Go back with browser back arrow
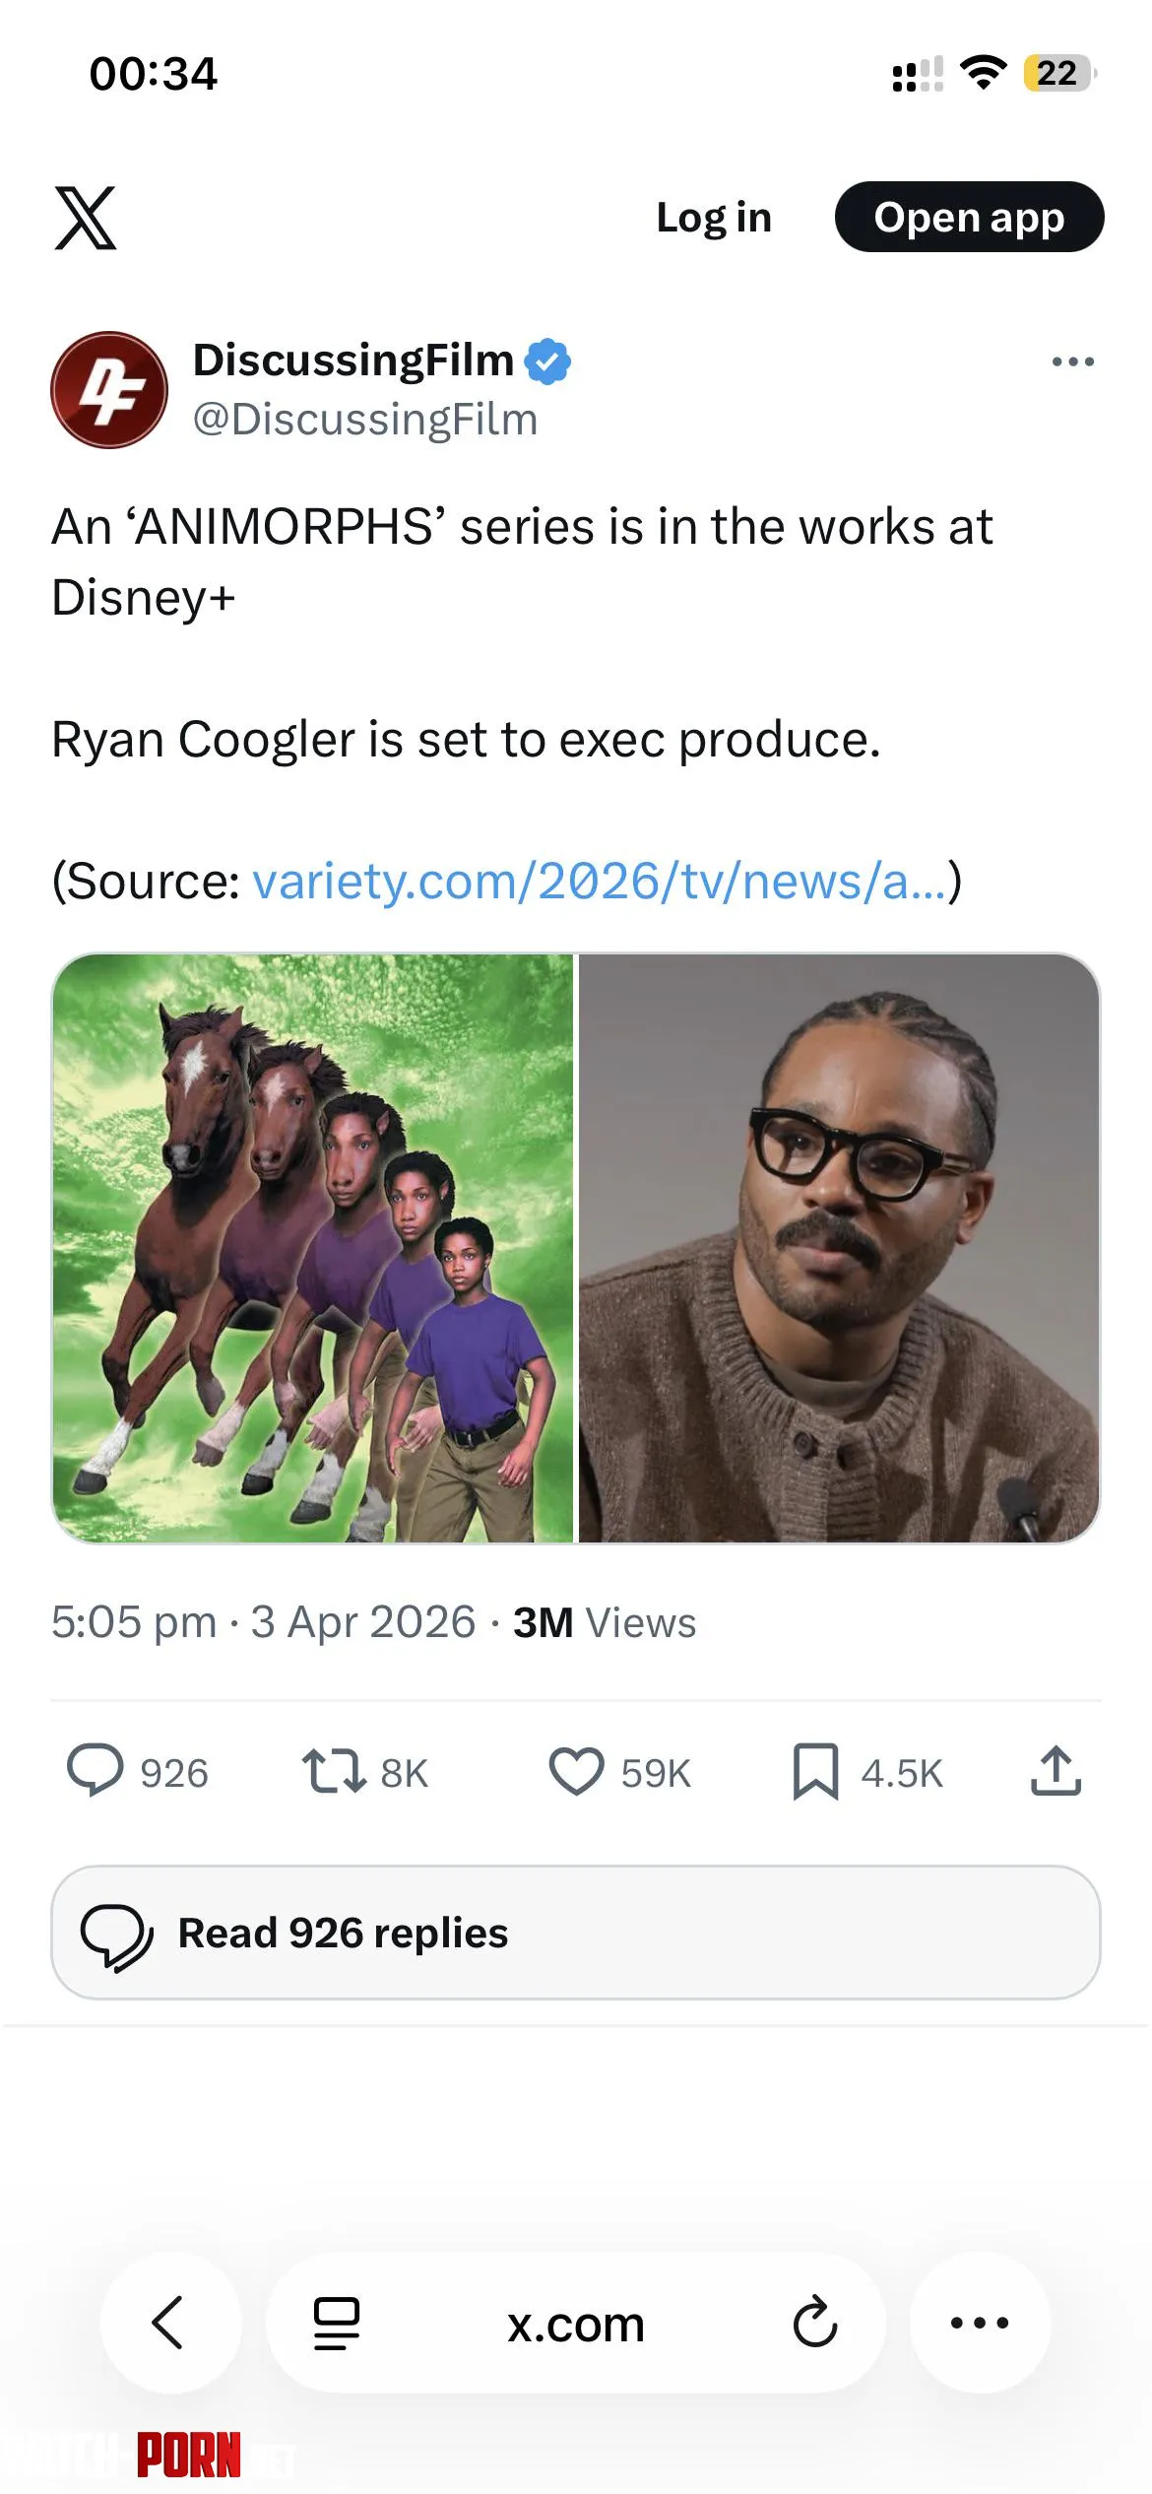The width and height of the screenshot is (1152, 2494). (169, 2323)
